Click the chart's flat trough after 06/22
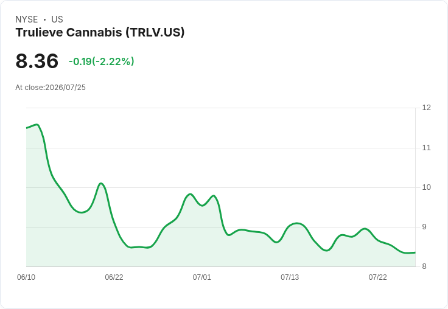The image size is (448, 309). (139, 247)
